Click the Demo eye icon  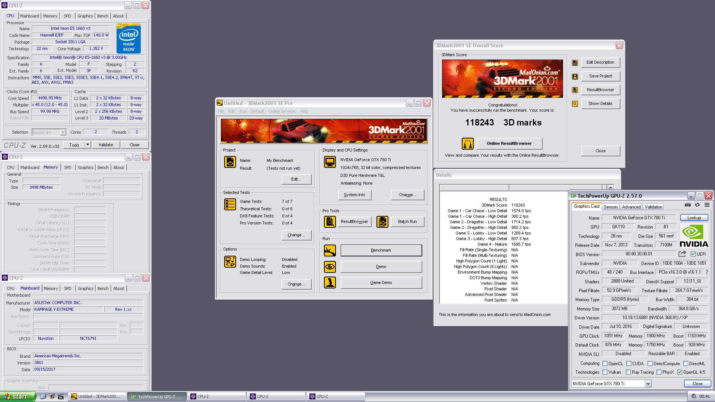330,267
